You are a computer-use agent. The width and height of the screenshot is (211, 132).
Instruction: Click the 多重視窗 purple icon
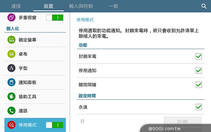click(11, 17)
